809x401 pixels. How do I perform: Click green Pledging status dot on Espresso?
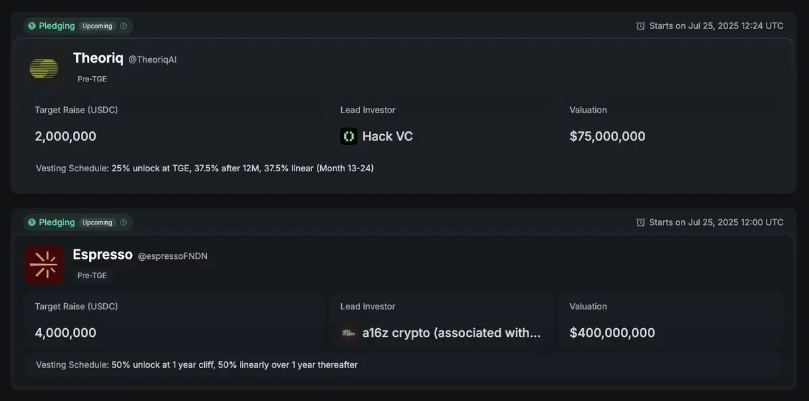(x=32, y=222)
